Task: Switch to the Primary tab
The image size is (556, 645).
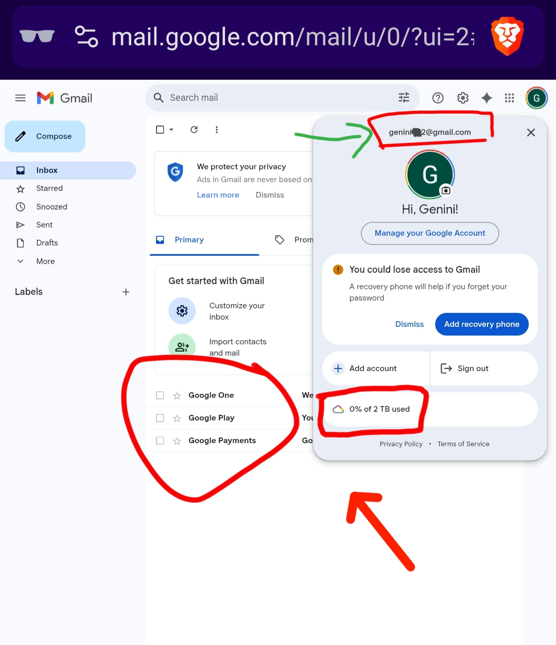Action: 204,240
